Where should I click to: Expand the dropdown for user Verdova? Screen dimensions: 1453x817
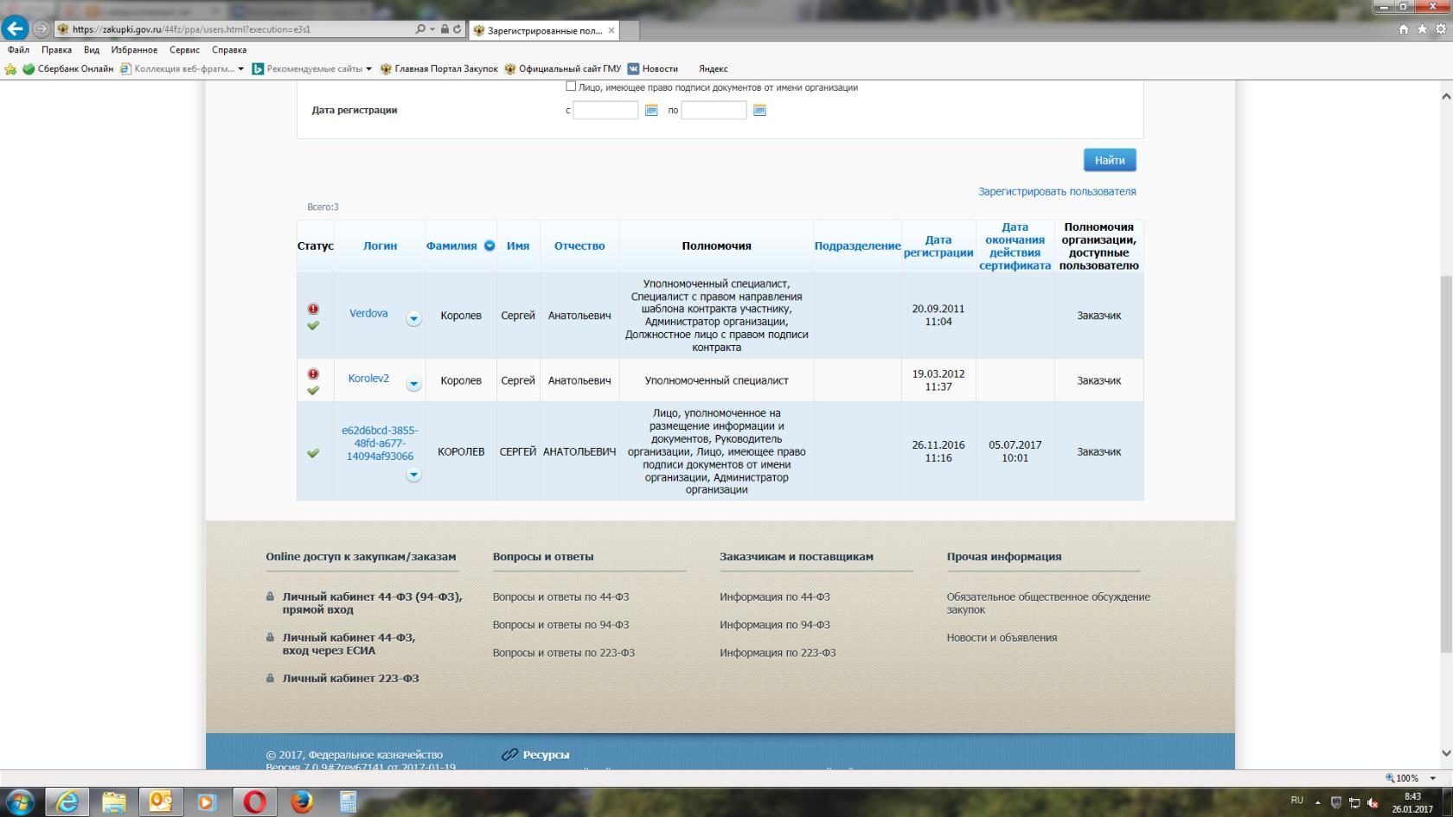pos(413,319)
